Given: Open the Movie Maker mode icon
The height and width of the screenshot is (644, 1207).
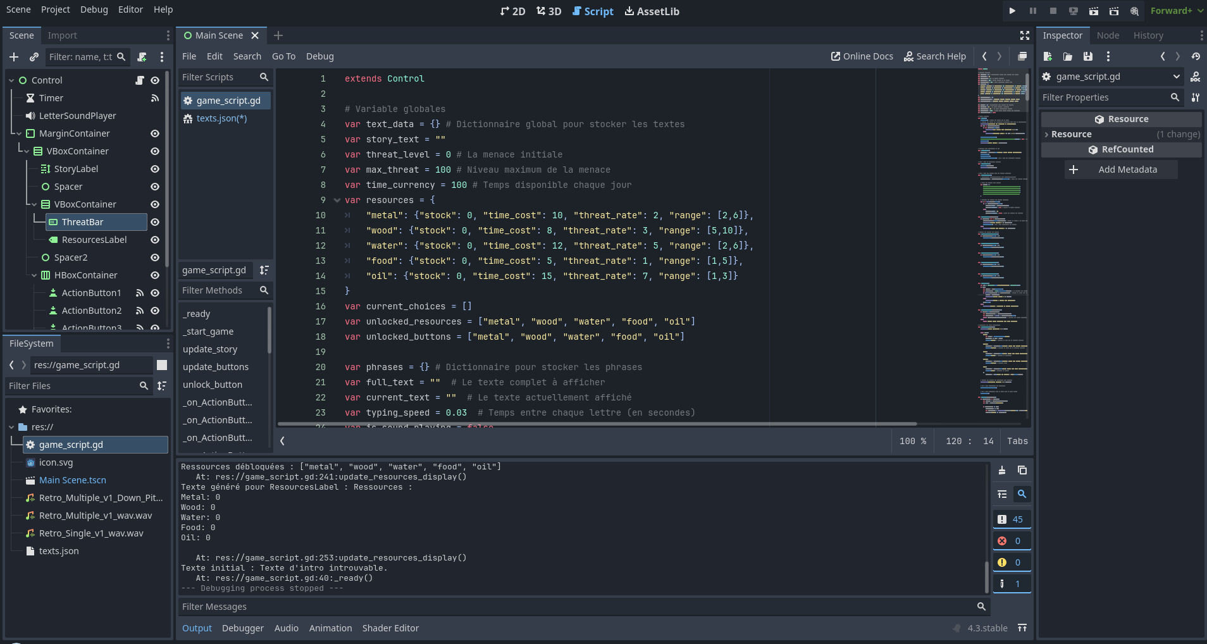Looking at the screenshot, I should click(x=1134, y=11).
